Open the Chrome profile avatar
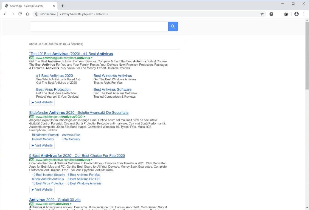The height and width of the screenshot is (210, 309). click(x=296, y=14)
